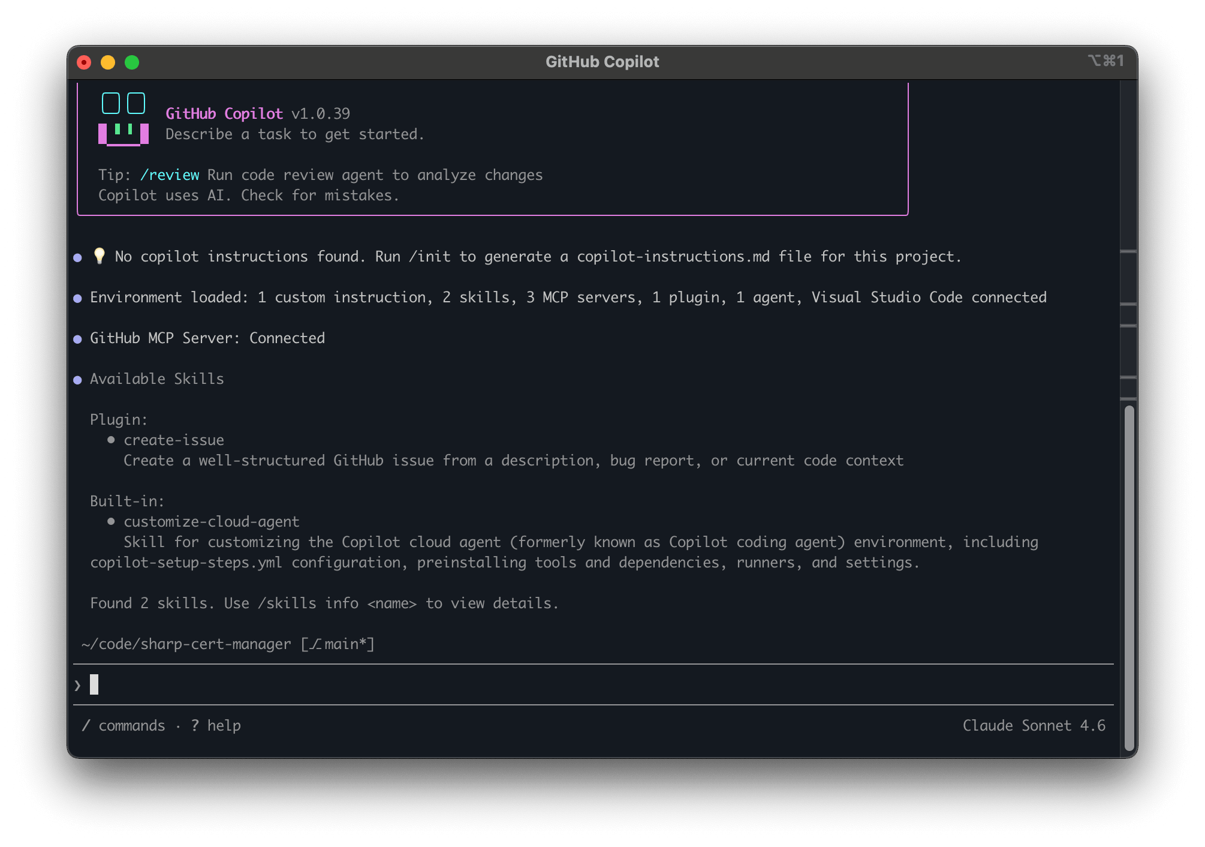Click bullet dot beside GitHub MCP Server
The width and height of the screenshot is (1205, 847).
tap(77, 339)
